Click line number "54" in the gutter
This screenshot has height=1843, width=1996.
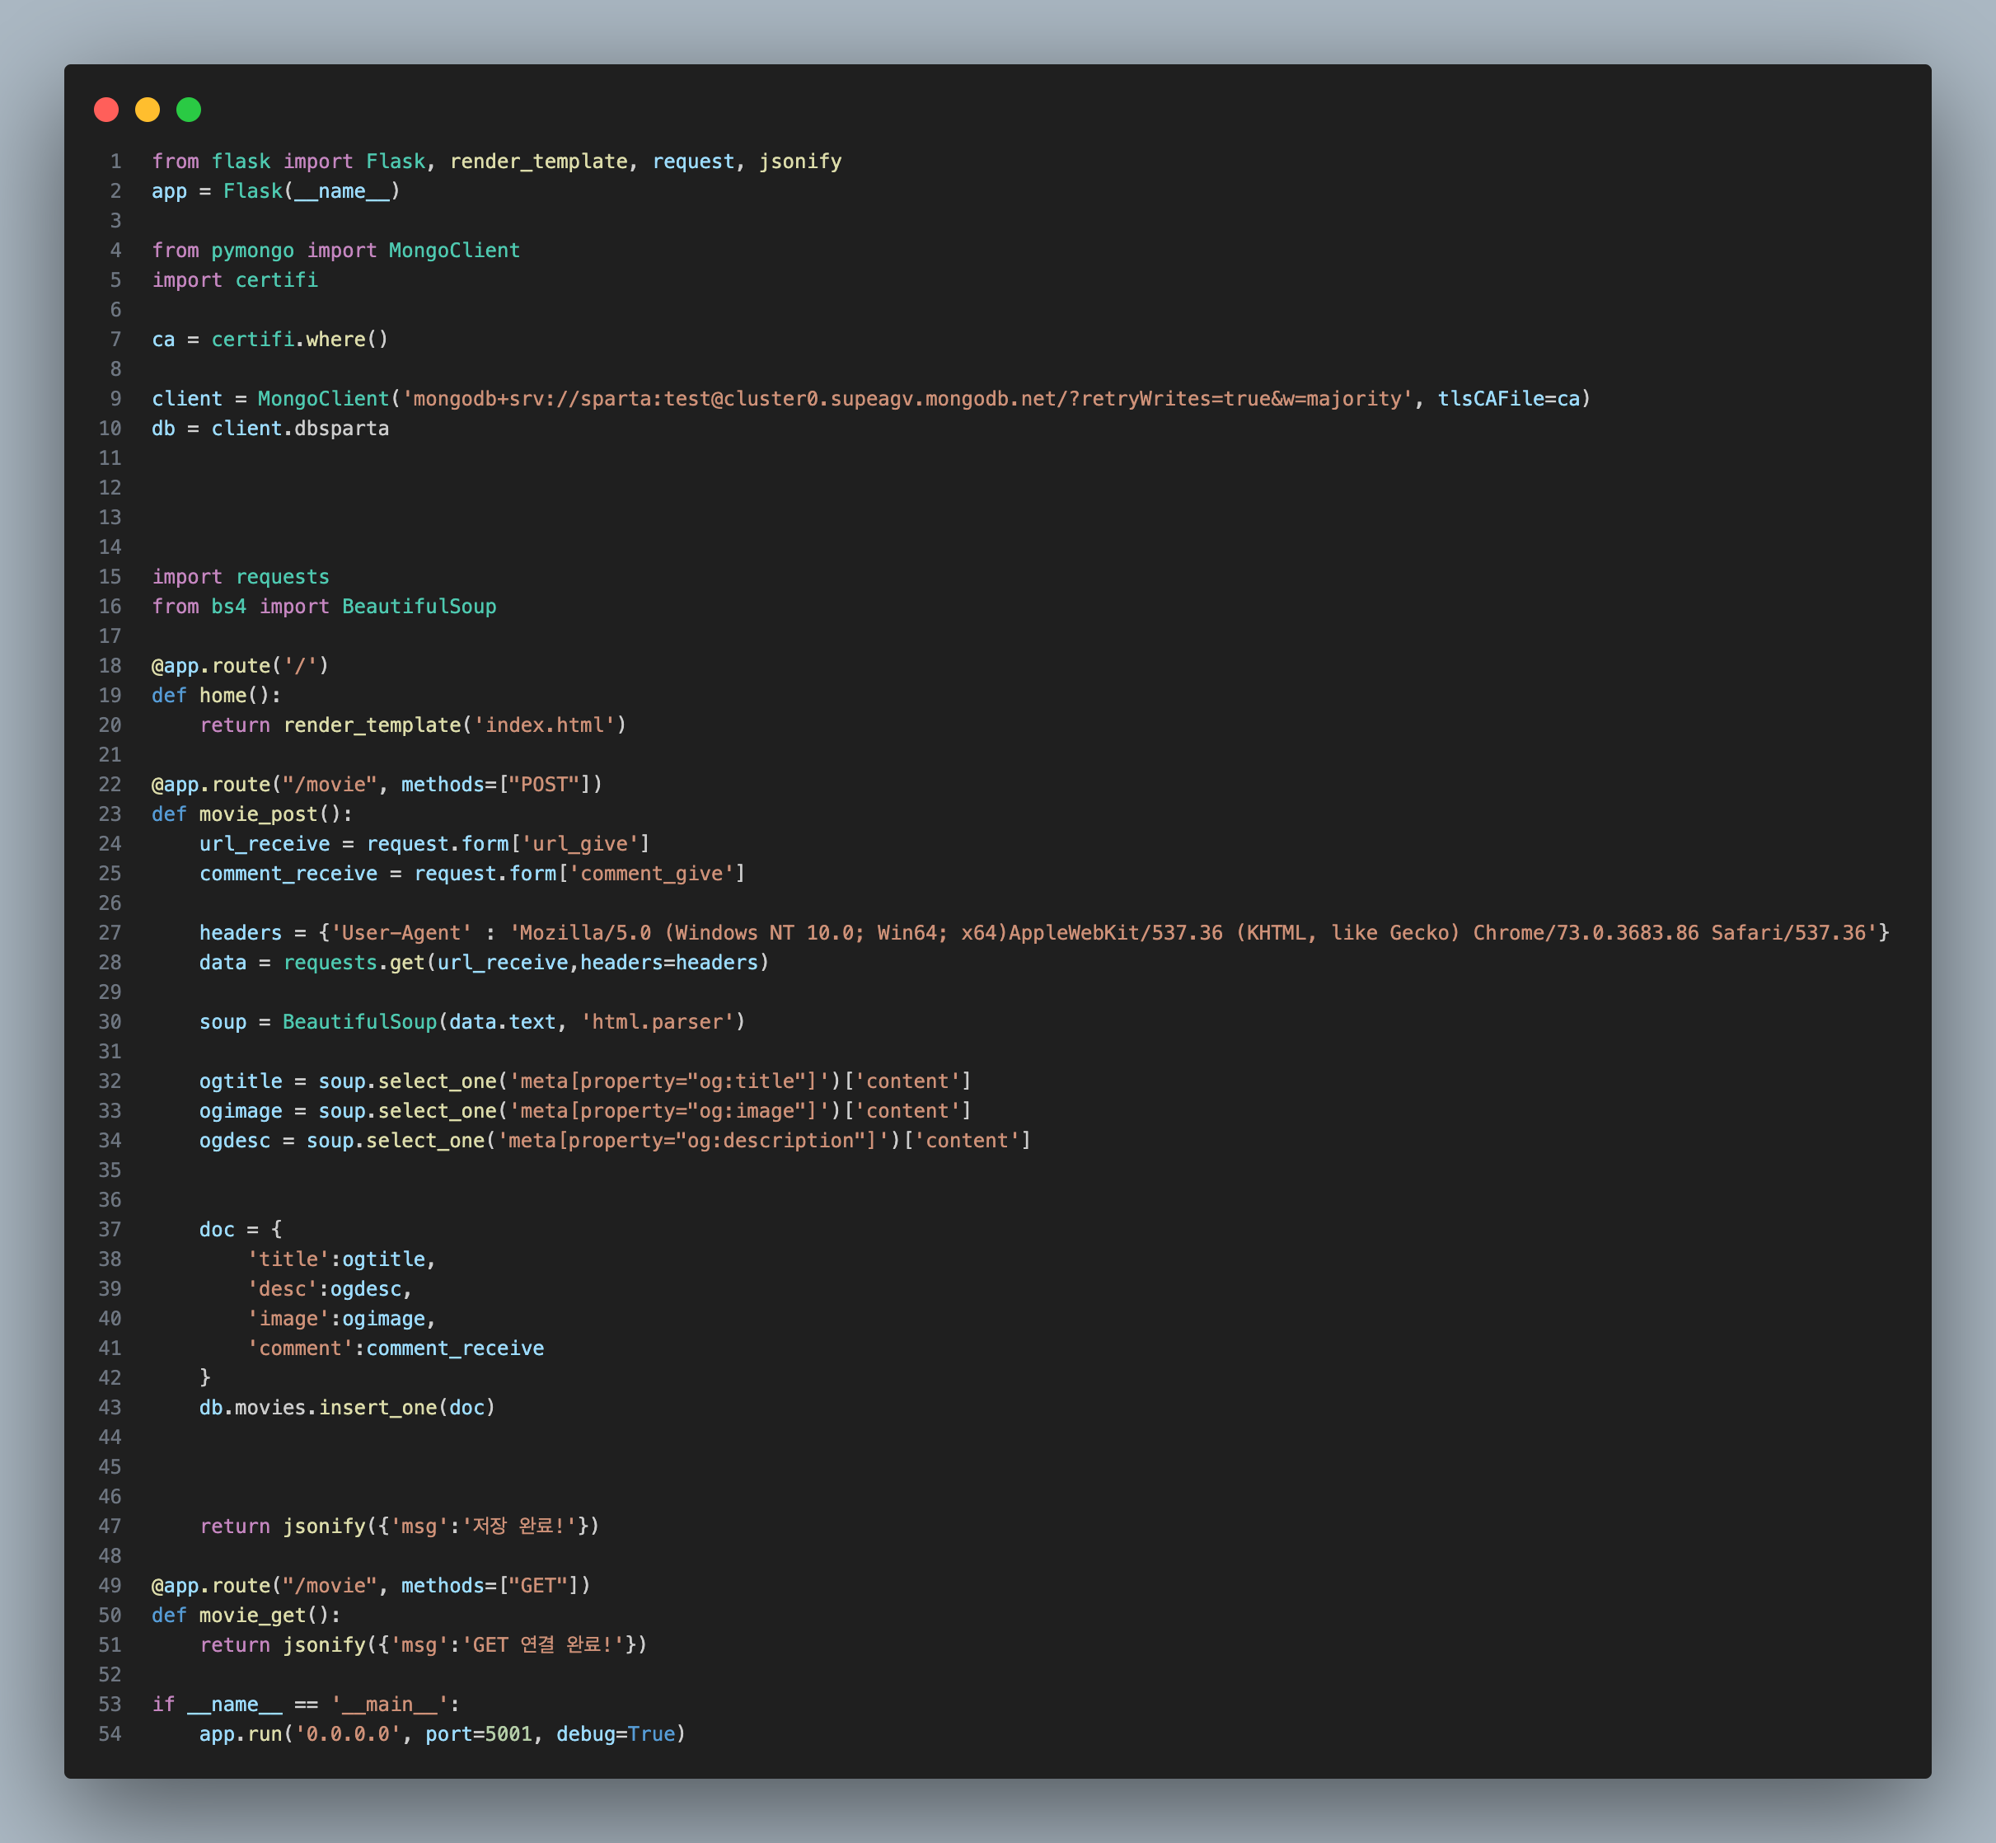tap(110, 1735)
